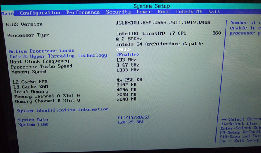Viewport: 261px width, 153px height.
Task: Click the Total Memory label
Action: pos(31,92)
